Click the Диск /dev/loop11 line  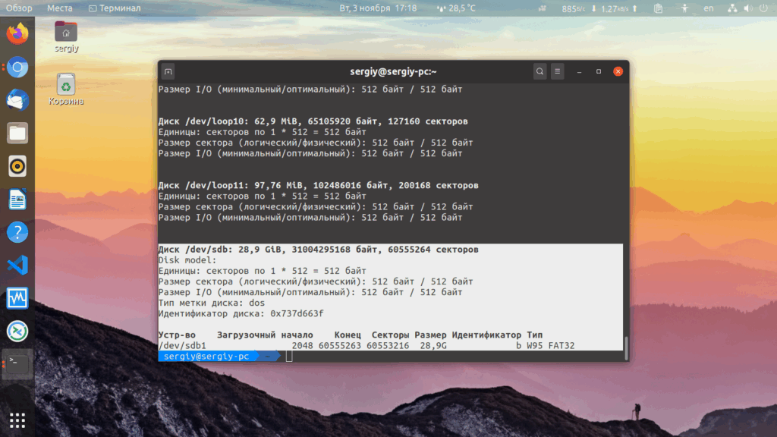click(x=318, y=185)
